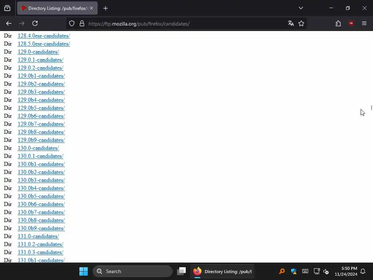Open the Windows Start menu
373x280 pixels.
pyautogui.click(x=83, y=271)
